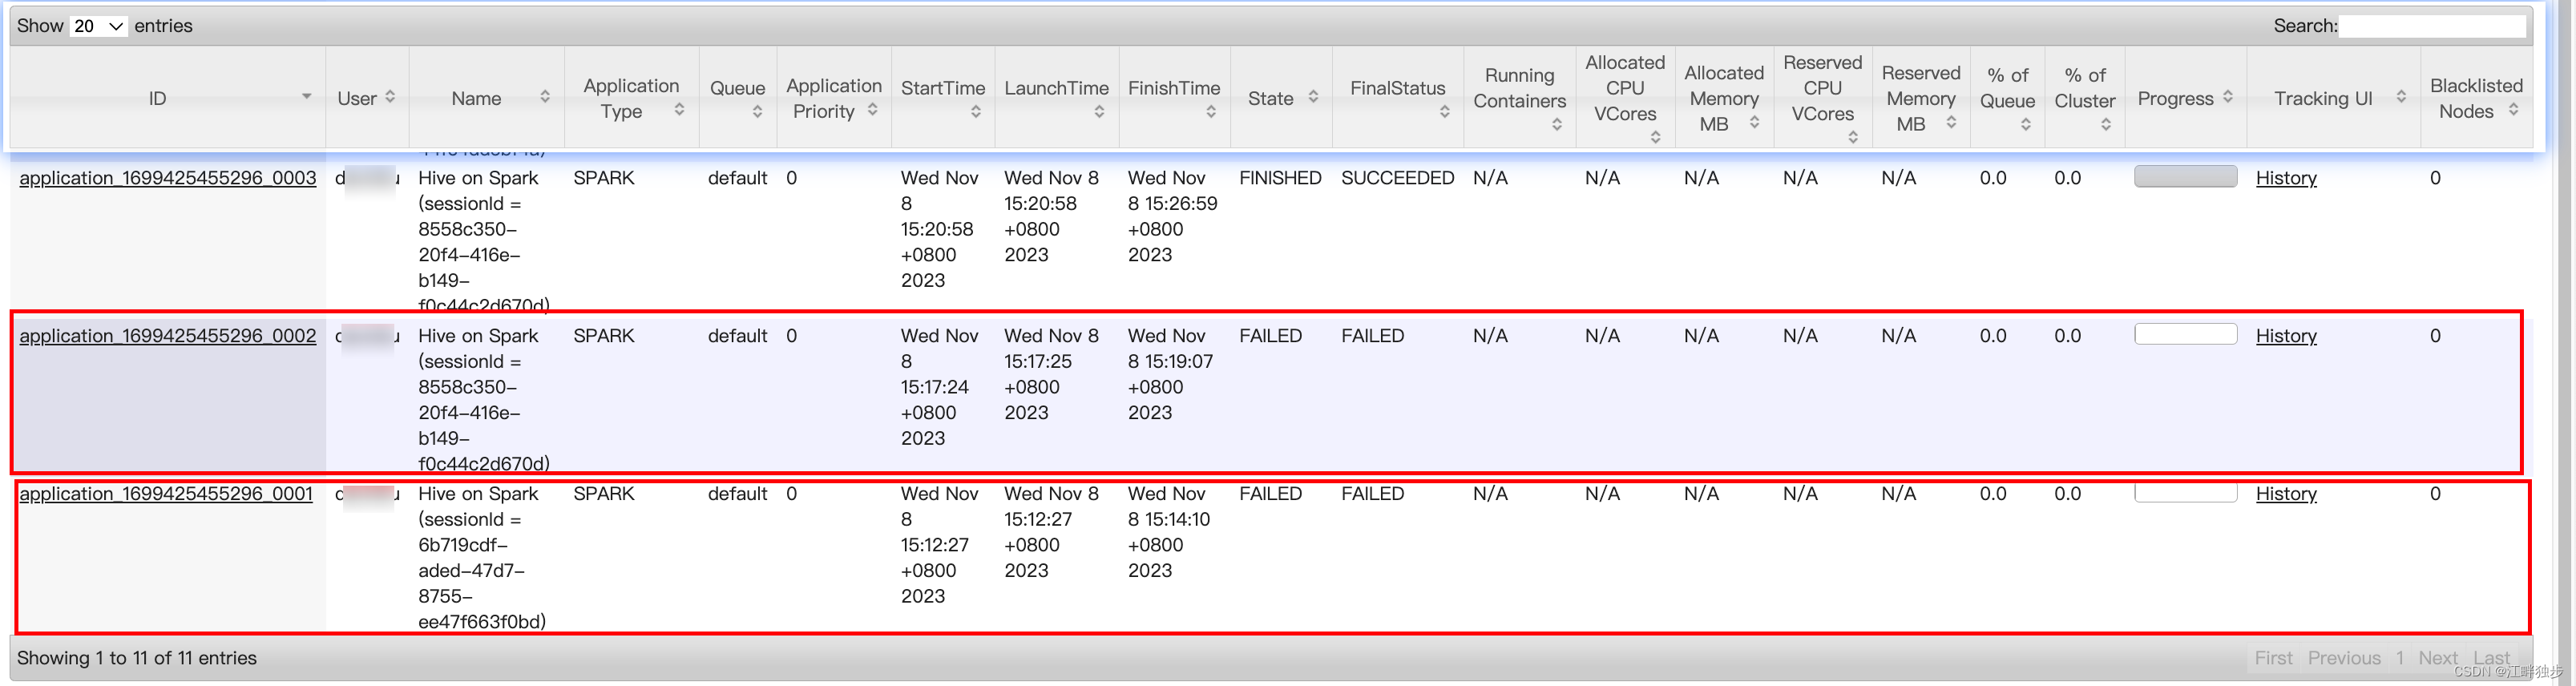
Task: Sort by FinishTime column sort icon
Action: pos(1210,112)
